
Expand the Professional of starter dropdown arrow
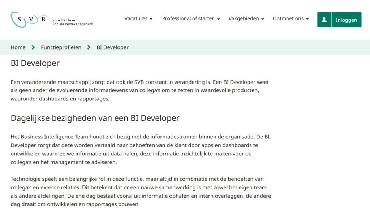(218, 19)
